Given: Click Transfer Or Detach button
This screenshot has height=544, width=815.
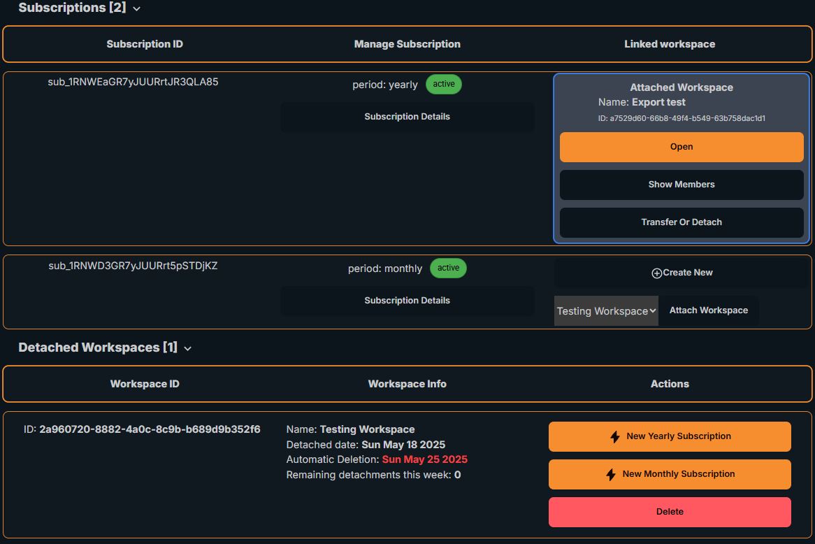Looking at the screenshot, I should (x=681, y=222).
